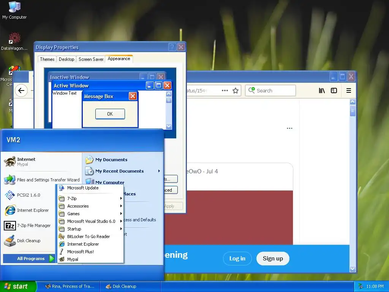Click the VM2 user name header
The image size is (389, 292).
tap(13, 140)
